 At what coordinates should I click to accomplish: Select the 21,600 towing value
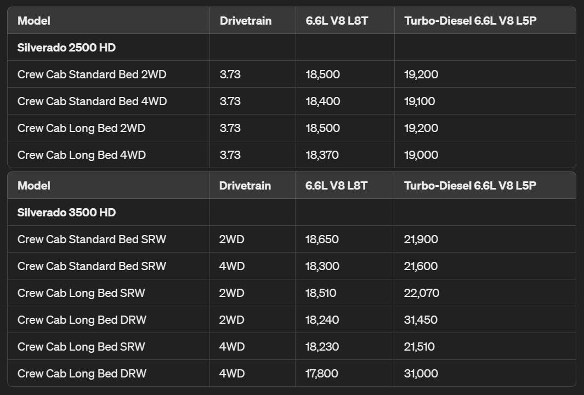point(421,266)
